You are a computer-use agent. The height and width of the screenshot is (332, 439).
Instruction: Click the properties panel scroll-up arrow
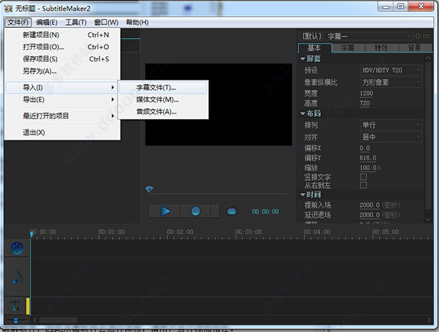point(428,58)
